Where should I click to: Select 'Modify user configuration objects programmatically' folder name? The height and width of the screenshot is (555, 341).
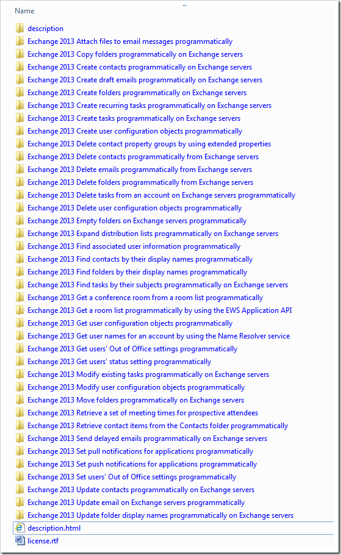point(136,387)
